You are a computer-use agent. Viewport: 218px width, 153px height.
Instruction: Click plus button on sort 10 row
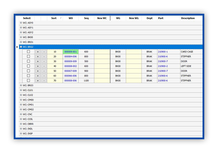click(x=38, y=52)
